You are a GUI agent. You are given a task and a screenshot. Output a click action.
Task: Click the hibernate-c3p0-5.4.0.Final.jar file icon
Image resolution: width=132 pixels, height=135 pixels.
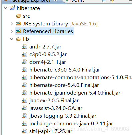(25, 70)
